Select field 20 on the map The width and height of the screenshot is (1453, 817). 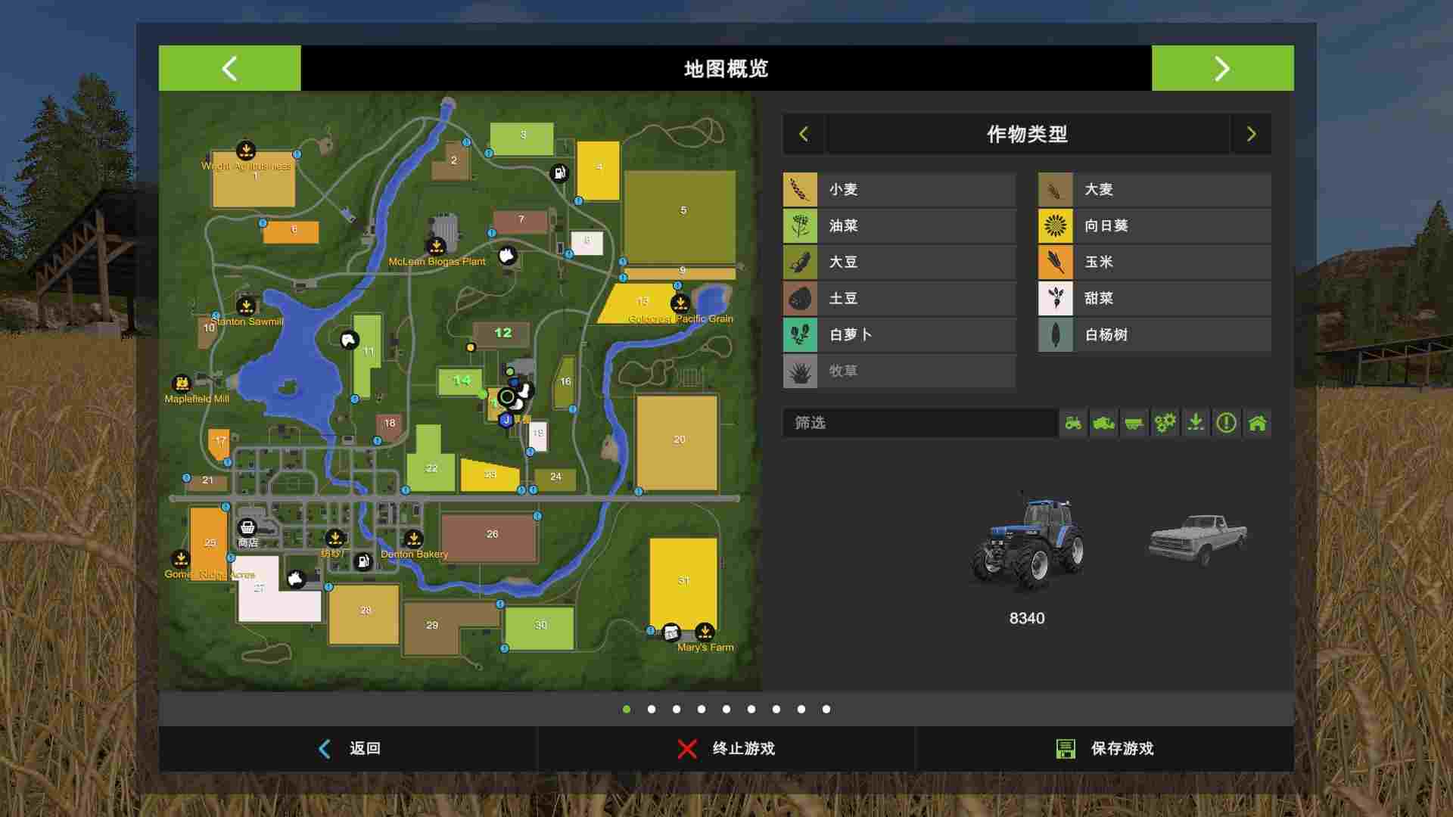pyautogui.click(x=677, y=442)
